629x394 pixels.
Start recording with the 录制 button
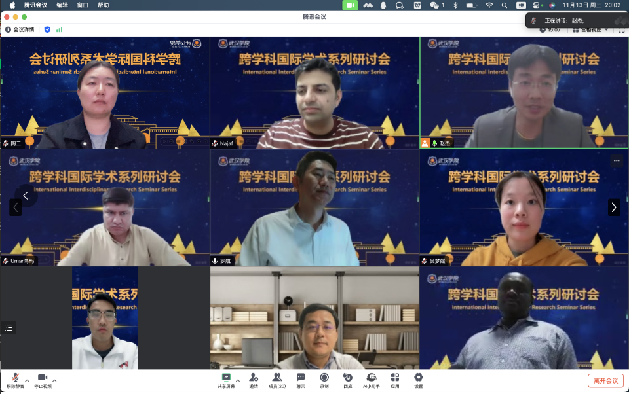(324, 378)
